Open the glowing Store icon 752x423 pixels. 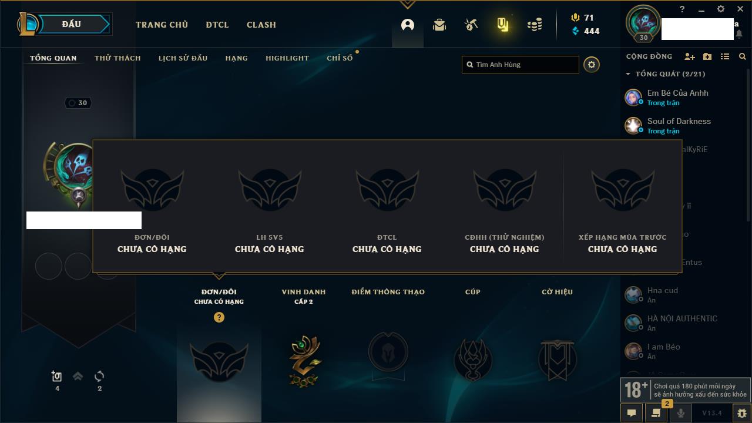(502, 25)
